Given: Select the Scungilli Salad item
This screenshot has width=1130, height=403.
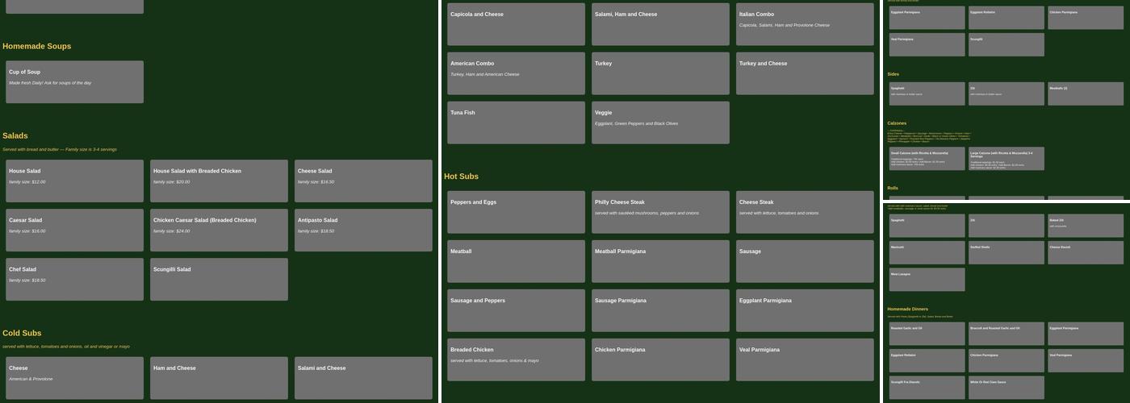Looking at the screenshot, I should click(219, 279).
